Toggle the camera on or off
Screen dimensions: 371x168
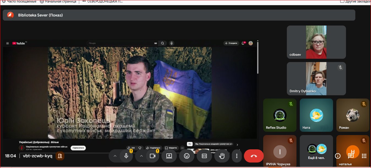pos(152,156)
